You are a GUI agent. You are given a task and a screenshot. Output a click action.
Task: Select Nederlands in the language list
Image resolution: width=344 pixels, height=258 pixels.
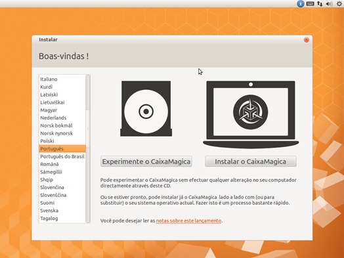click(62, 118)
